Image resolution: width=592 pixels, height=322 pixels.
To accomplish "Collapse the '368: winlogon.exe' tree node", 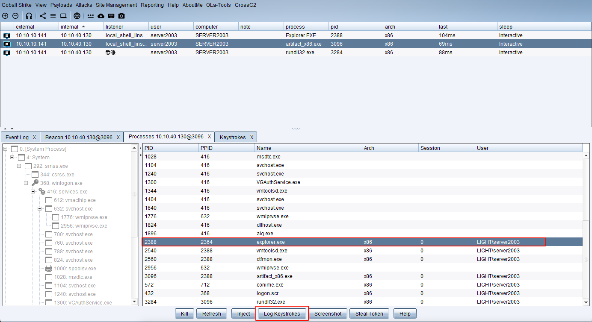I will [x=26, y=183].
